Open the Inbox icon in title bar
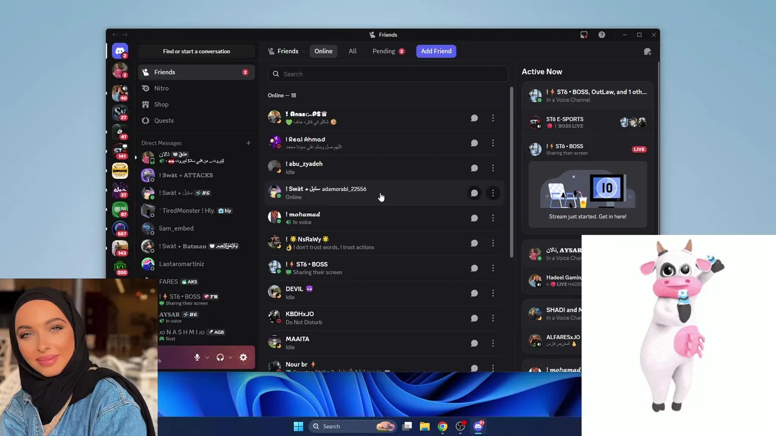Image resolution: width=776 pixels, height=436 pixels. pos(584,35)
